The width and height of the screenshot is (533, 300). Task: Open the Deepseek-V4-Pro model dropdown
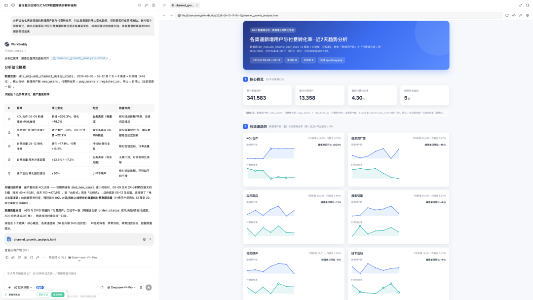coord(121,288)
